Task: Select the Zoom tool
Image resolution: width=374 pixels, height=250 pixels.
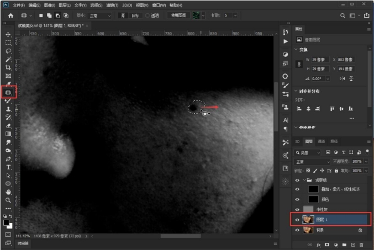Action: pos(8,200)
